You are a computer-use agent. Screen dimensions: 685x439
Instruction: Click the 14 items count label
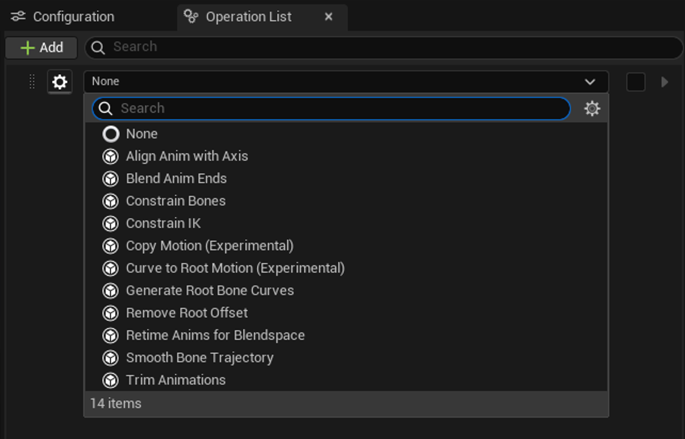[x=116, y=404]
